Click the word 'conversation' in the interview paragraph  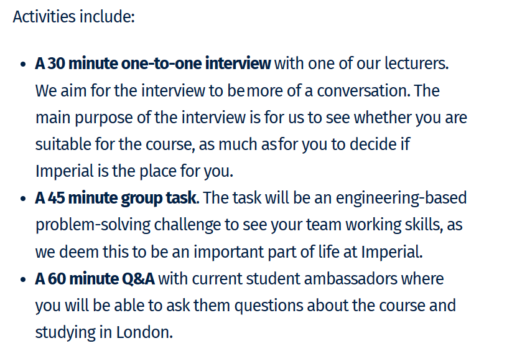[363, 90]
